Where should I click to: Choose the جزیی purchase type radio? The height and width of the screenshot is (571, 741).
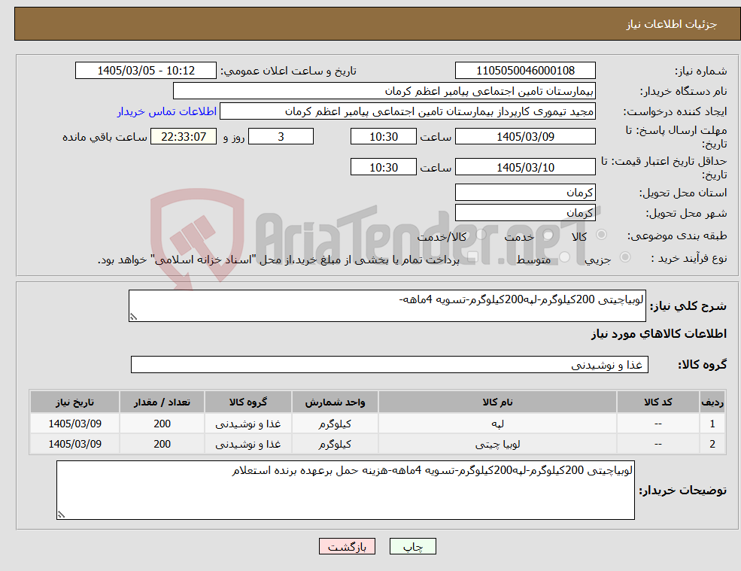point(624,257)
